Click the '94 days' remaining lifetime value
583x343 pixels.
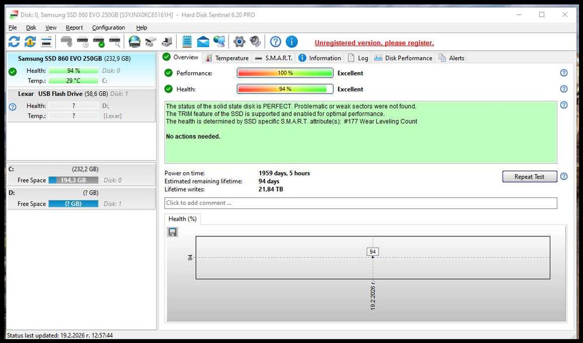point(269,181)
